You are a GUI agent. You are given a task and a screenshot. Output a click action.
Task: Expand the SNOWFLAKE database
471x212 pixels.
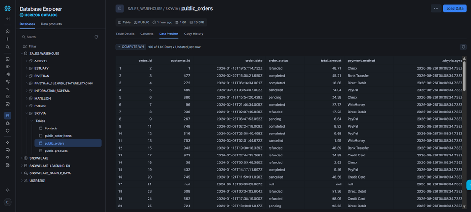(21, 158)
